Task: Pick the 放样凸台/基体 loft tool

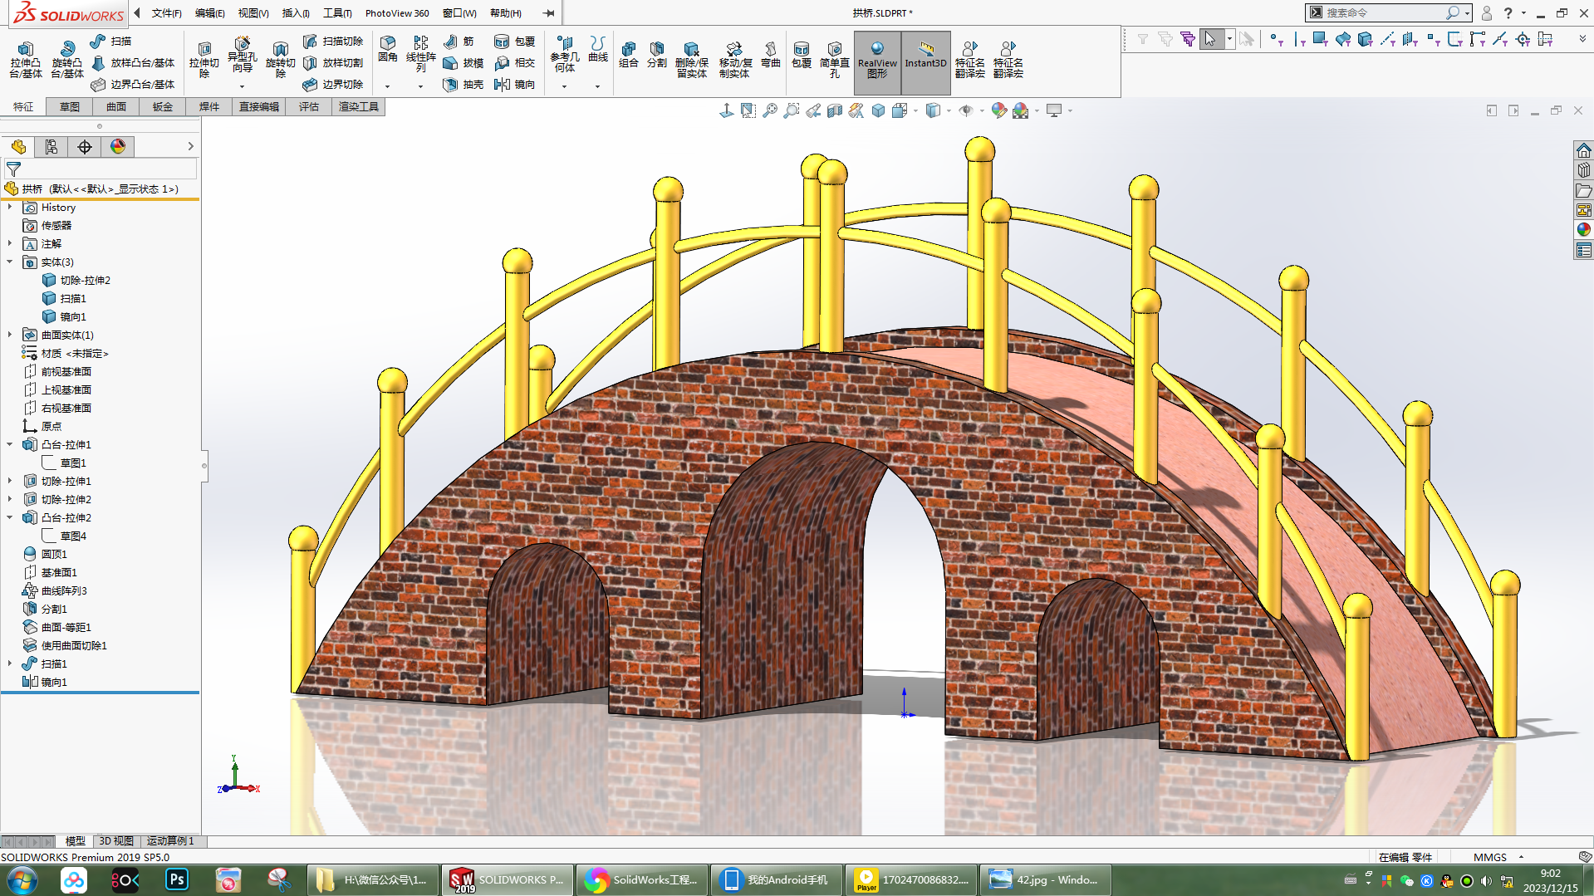Action: coord(133,63)
